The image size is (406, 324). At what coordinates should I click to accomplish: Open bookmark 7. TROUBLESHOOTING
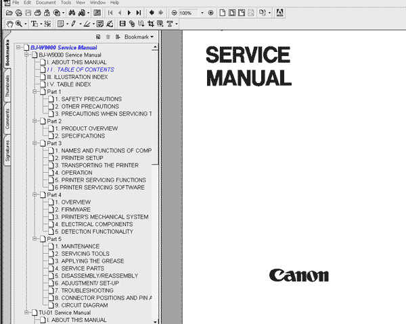point(84,291)
